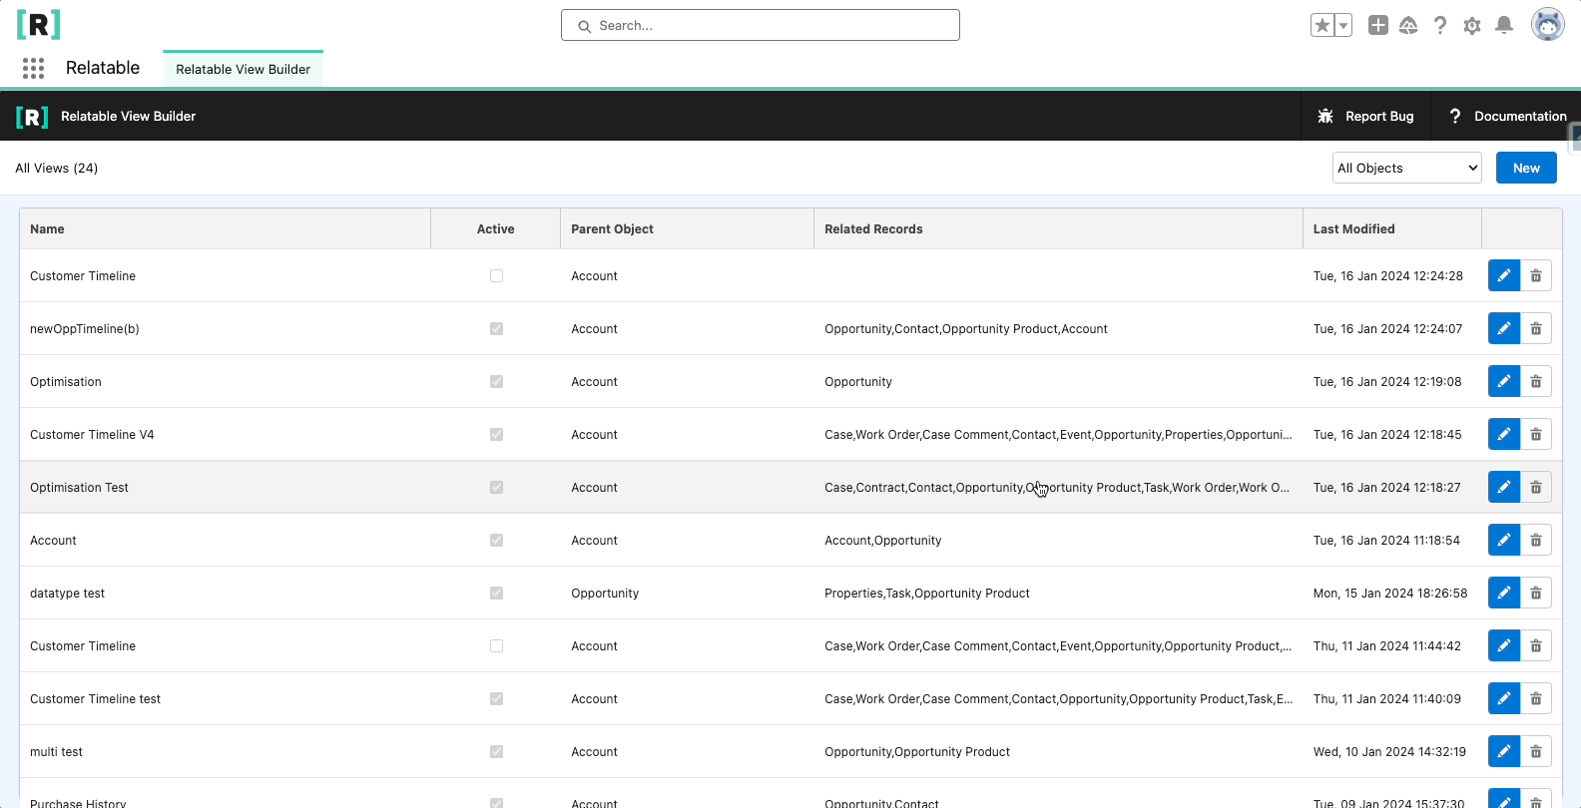Delete the first Customer Timeline view
Image resolution: width=1581 pixels, height=808 pixels.
pyautogui.click(x=1536, y=275)
